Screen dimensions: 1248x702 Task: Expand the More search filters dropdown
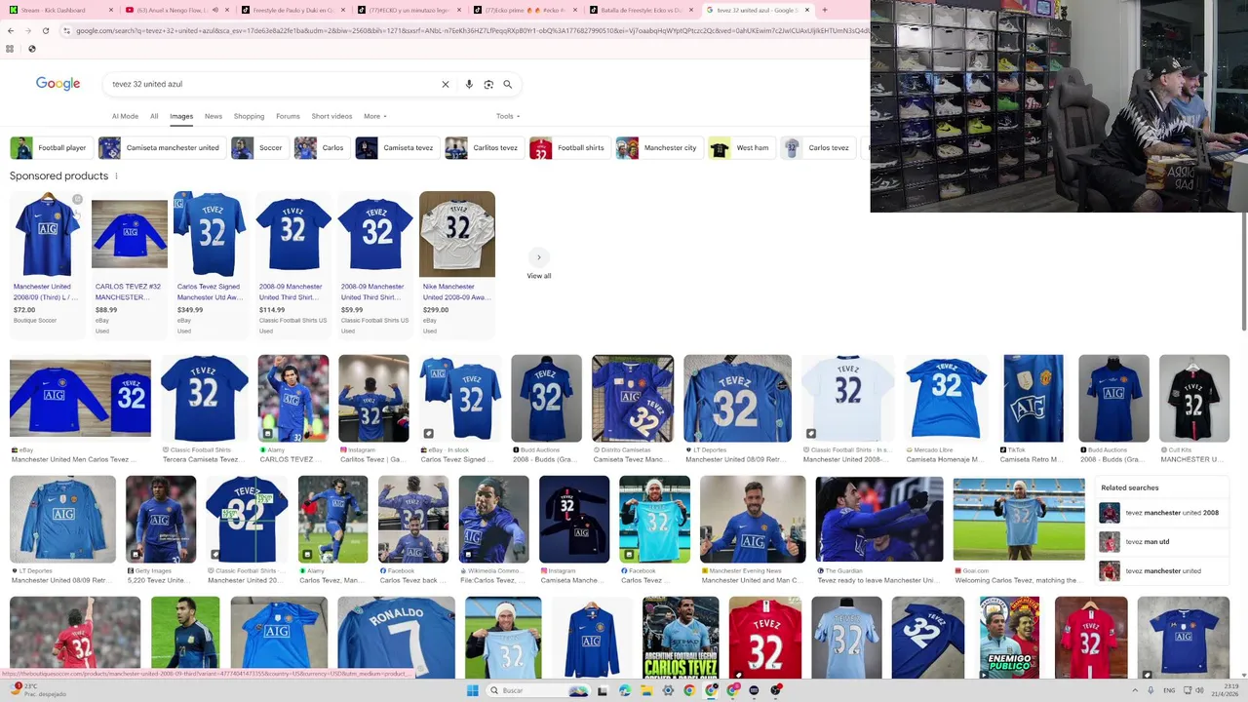(x=375, y=116)
